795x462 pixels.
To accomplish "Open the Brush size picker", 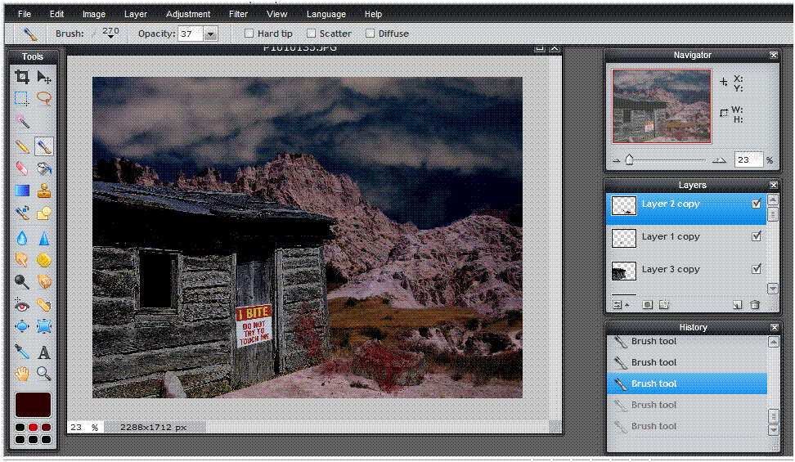I will (x=110, y=34).
